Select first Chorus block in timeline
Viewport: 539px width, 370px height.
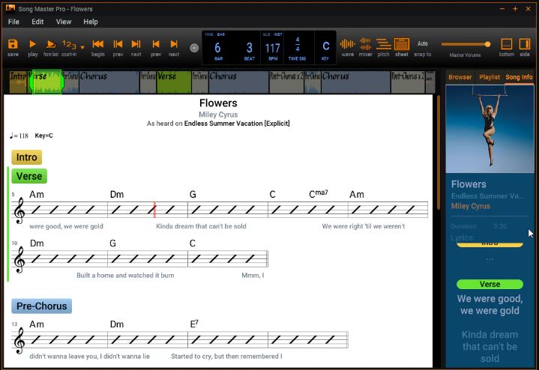click(108, 77)
